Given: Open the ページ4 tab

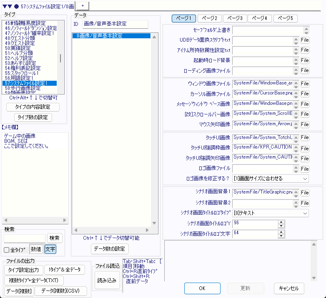Looking at the screenshot, I should [x=260, y=18].
